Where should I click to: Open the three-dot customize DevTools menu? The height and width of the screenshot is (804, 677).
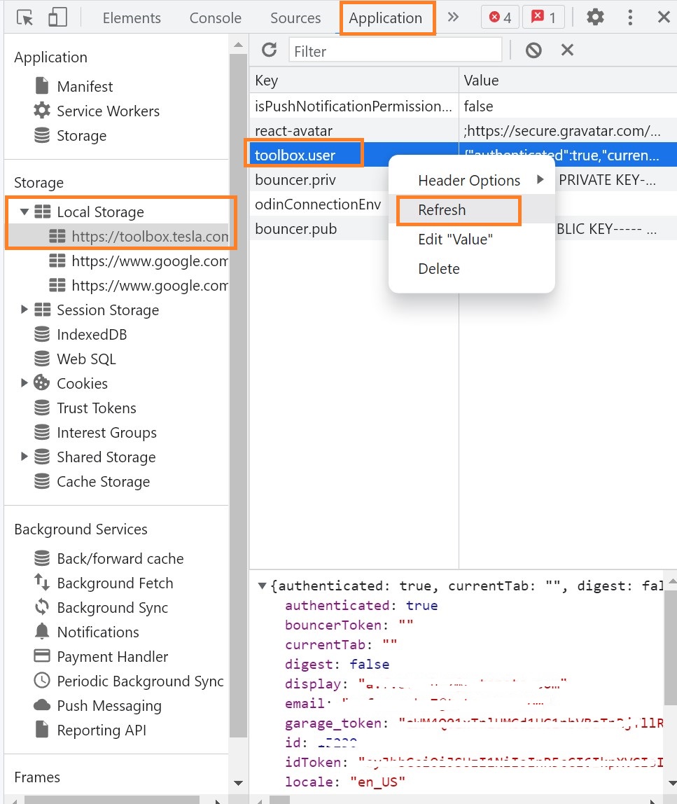(x=631, y=18)
